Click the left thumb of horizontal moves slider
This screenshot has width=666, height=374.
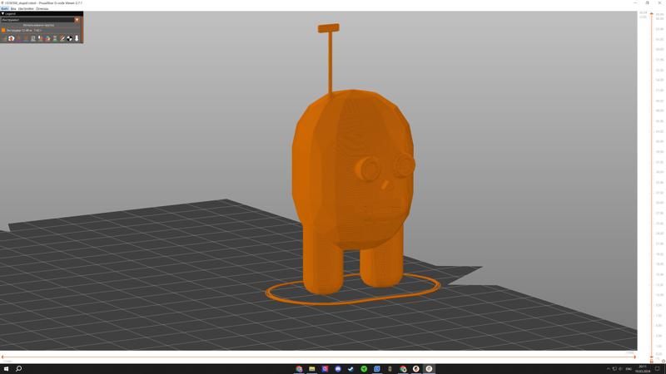[2, 357]
